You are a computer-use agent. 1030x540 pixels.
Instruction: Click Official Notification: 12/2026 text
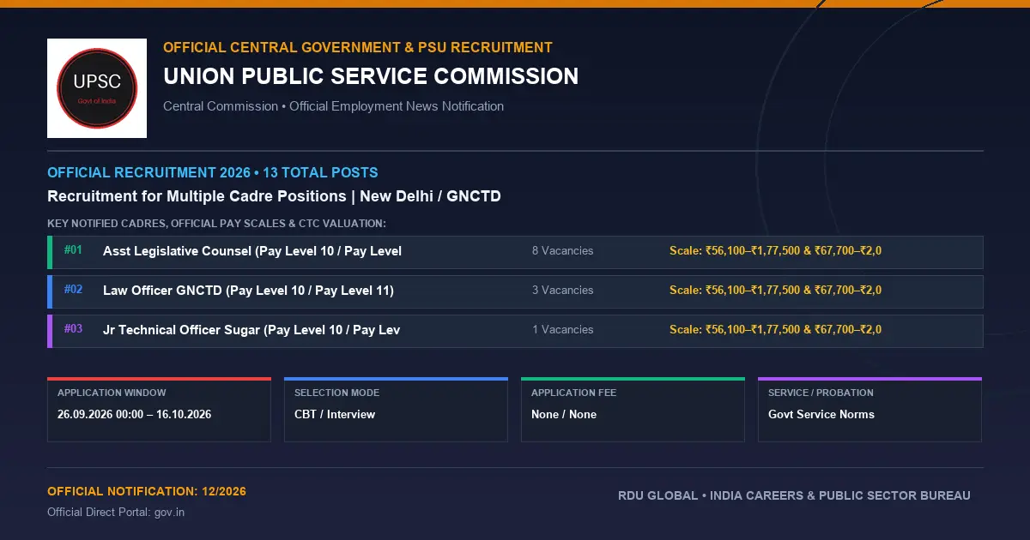[x=147, y=492]
